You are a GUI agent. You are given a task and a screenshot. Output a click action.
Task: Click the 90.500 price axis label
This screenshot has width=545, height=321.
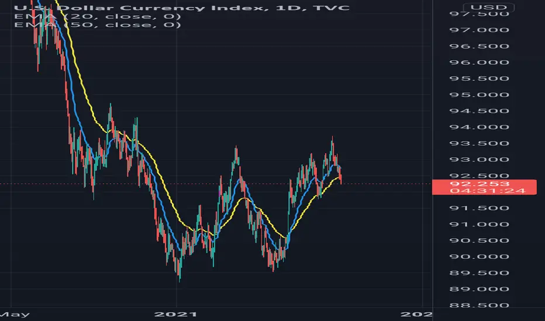pos(480,240)
